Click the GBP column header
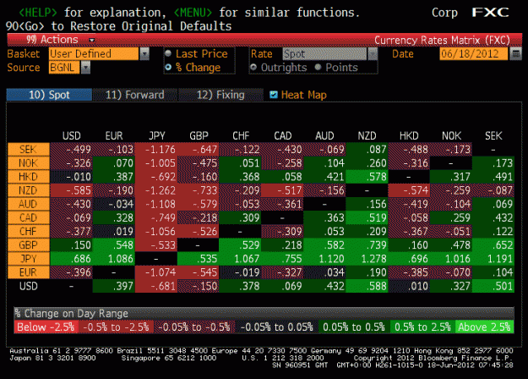The image size is (528, 379). [199, 136]
